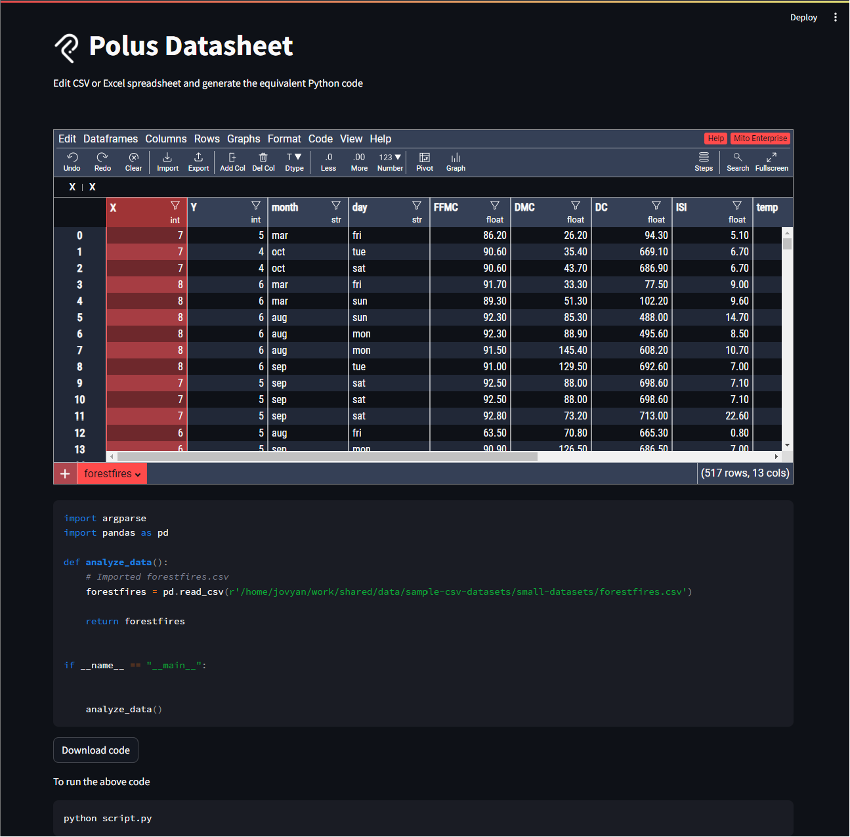Open the Rows menu

pos(207,139)
